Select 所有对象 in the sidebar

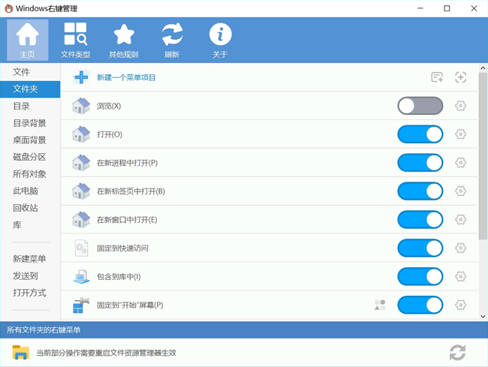(29, 174)
